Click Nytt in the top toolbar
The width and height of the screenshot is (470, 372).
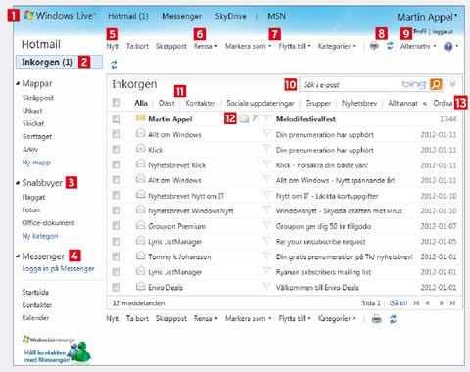coord(113,46)
